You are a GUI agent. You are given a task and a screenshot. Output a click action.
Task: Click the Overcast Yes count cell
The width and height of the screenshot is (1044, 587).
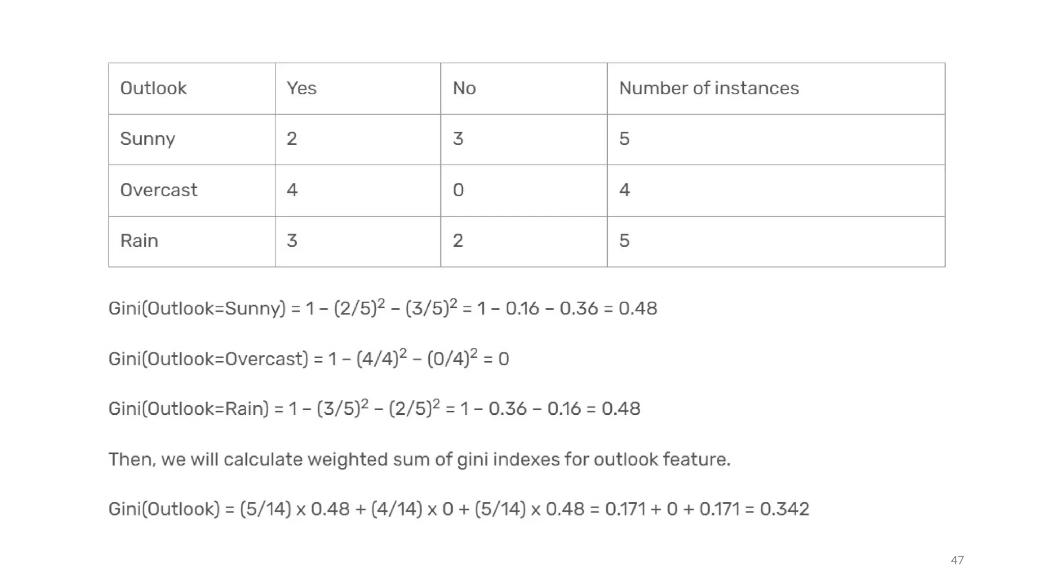[358, 190]
